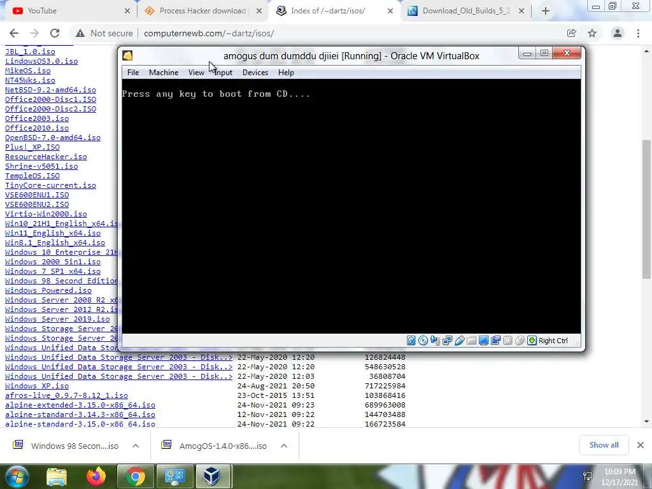652x489 pixels.
Task: Open Windows Explorer folder icon in taskbar
Action: coord(57,476)
